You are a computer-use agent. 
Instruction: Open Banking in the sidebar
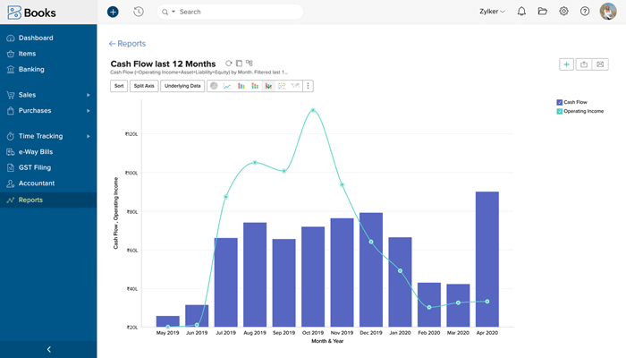coord(31,69)
